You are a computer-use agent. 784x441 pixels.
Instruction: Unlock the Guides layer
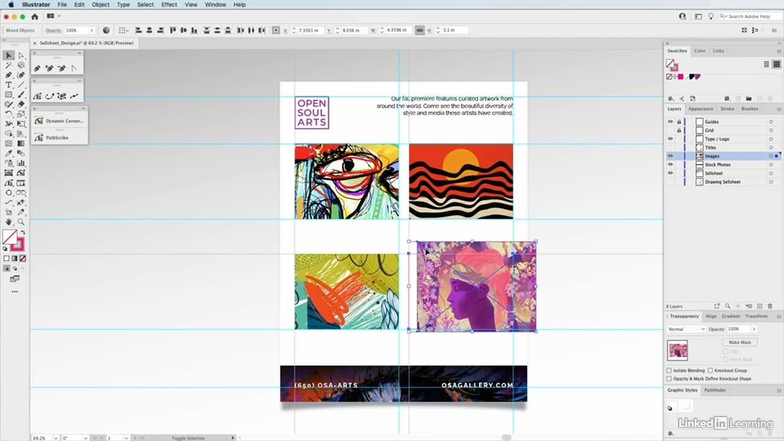click(679, 122)
